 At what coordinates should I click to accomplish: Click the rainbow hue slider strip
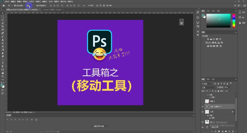click(x=234, y=20)
